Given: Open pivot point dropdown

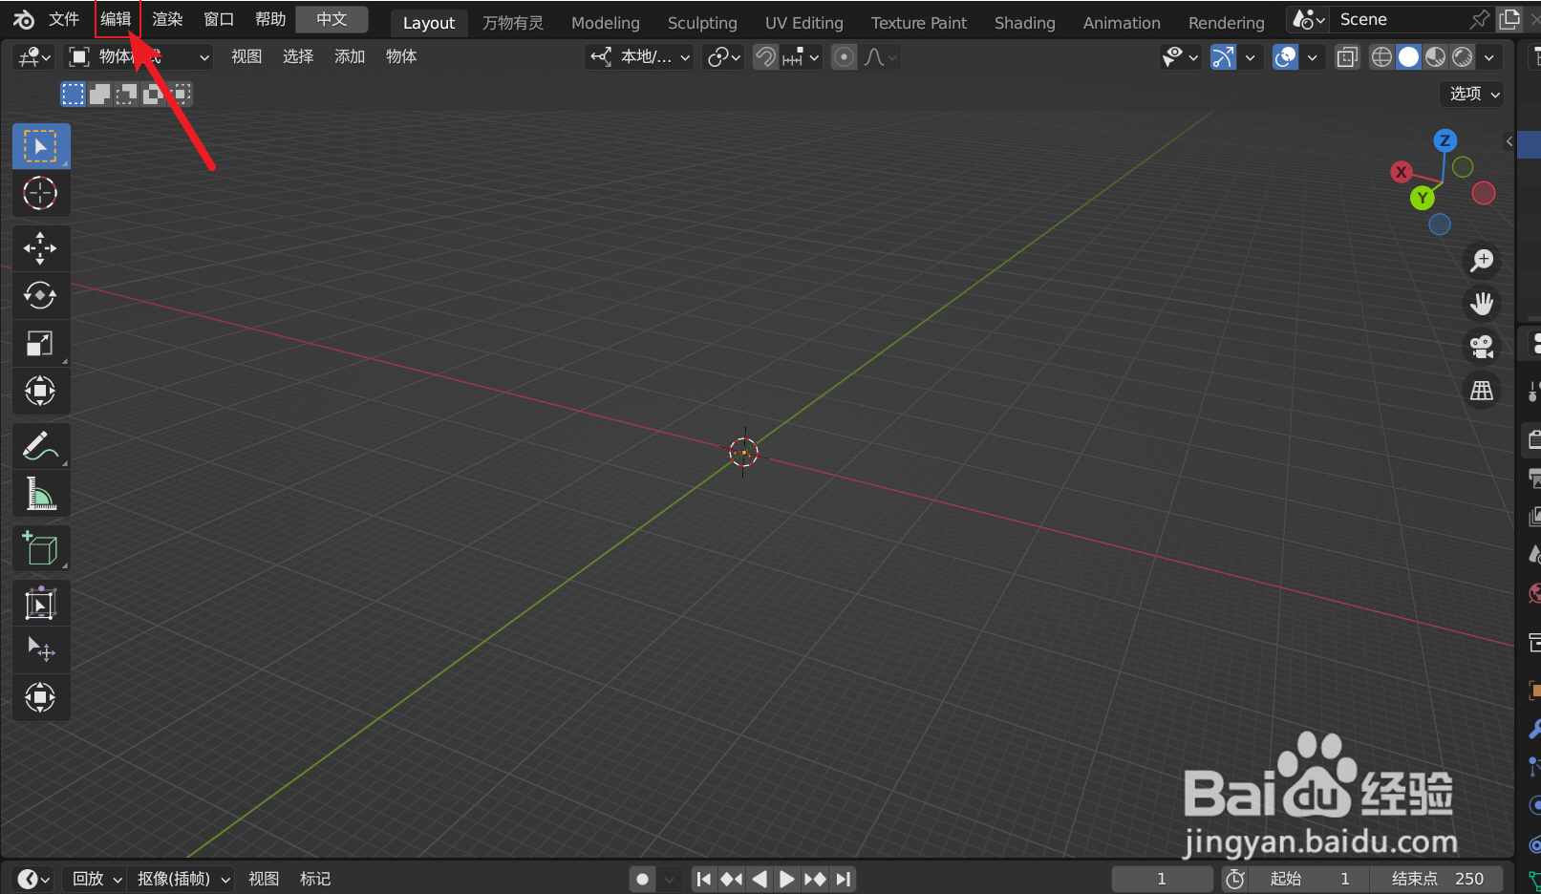Looking at the screenshot, I should [723, 57].
